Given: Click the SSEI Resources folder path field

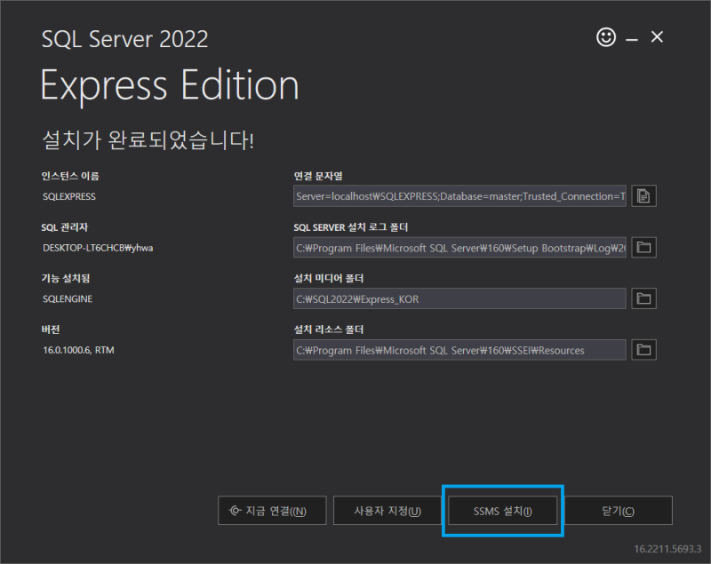Looking at the screenshot, I should [x=459, y=349].
